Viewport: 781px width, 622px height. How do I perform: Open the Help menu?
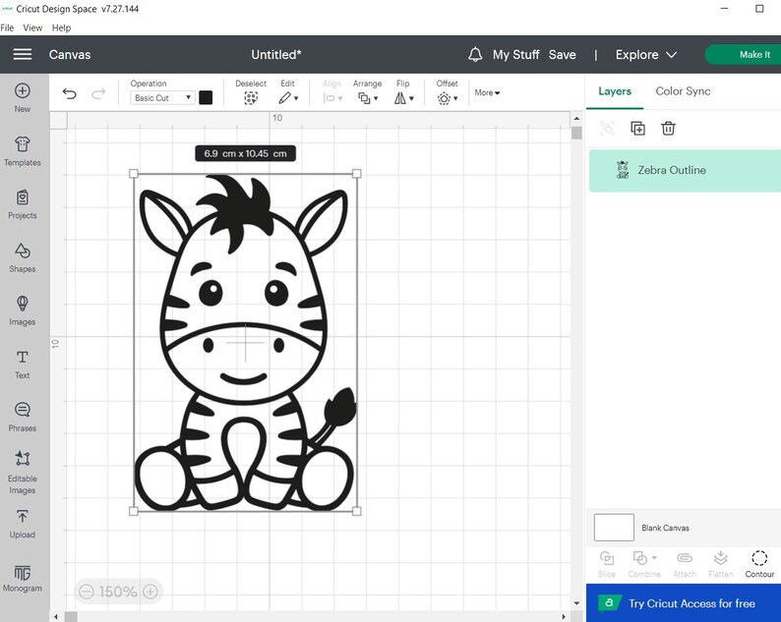point(61,28)
